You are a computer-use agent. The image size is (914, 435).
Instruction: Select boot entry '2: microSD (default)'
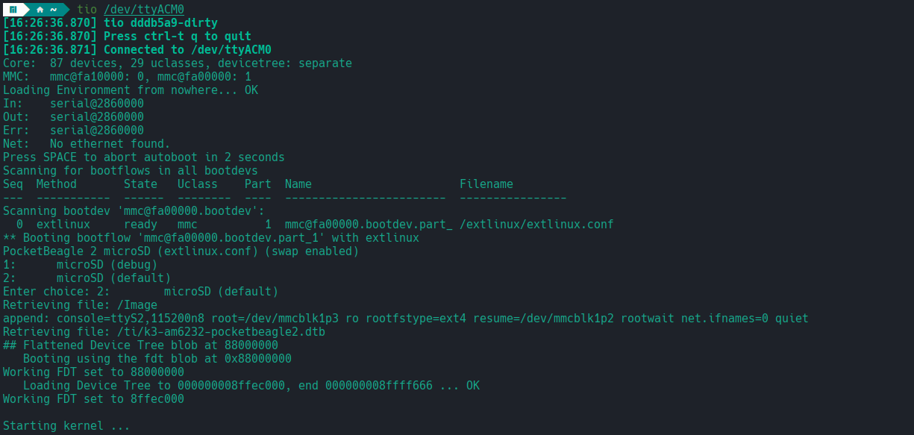81,278
